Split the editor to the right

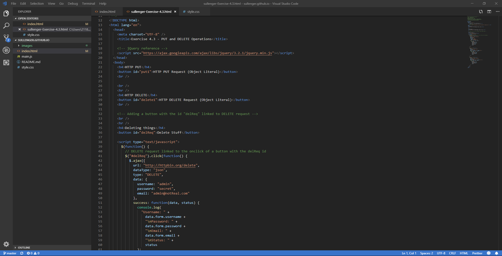pyautogui.click(x=489, y=12)
